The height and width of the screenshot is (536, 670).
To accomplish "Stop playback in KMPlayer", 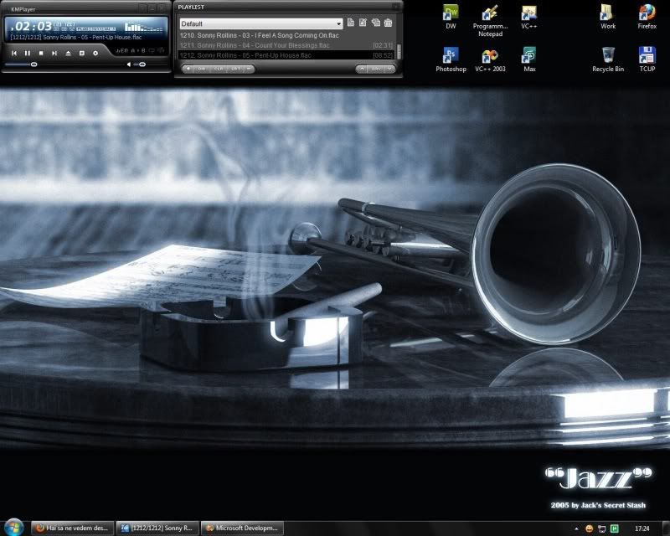I will [x=41, y=53].
